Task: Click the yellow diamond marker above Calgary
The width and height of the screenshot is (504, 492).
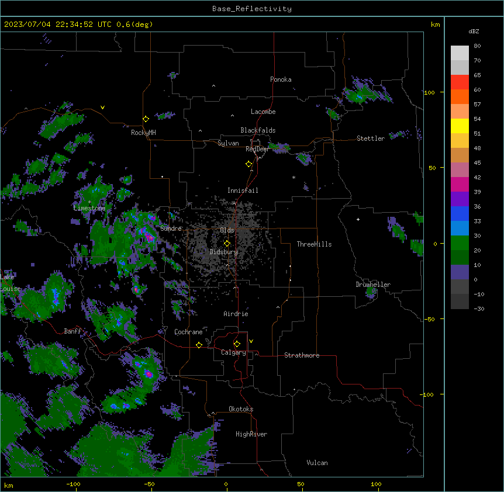Action: tap(237, 344)
